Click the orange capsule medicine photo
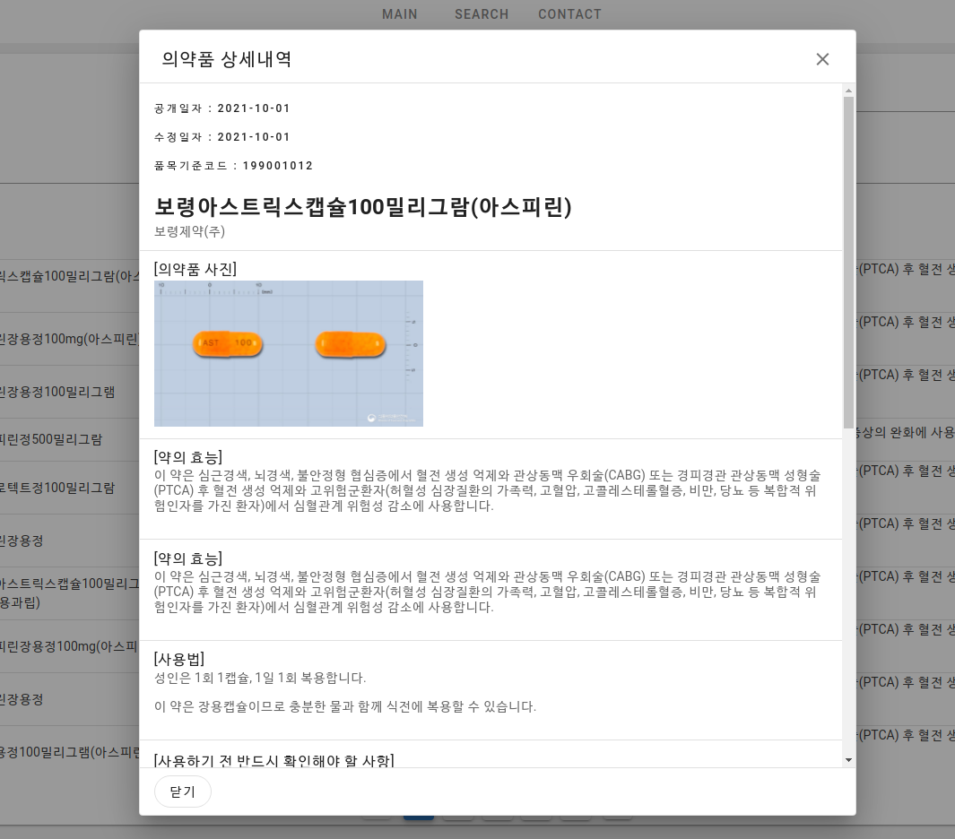This screenshot has height=839, width=955. click(x=289, y=354)
